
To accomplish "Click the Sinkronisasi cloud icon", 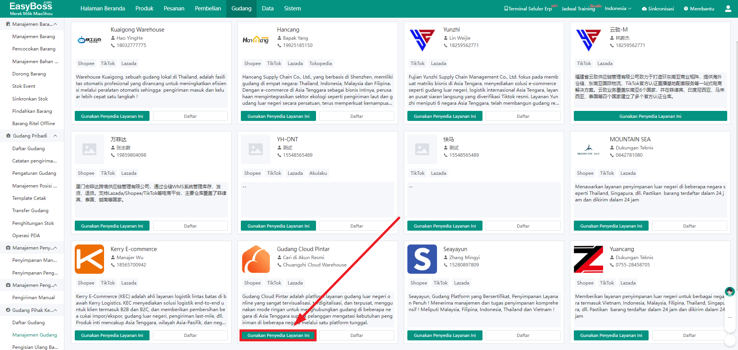I will tap(644, 8).
